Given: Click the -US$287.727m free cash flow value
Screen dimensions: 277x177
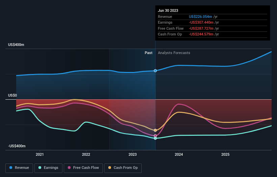Looking at the screenshot, I should pos(201,28).
